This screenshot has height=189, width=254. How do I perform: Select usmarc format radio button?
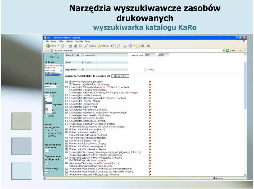click(46, 136)
